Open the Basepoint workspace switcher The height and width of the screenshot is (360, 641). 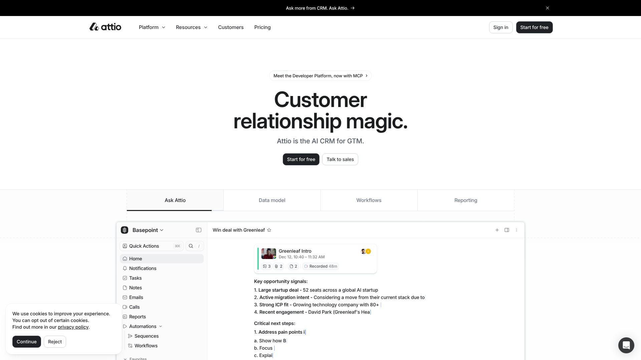pos(148,230)
